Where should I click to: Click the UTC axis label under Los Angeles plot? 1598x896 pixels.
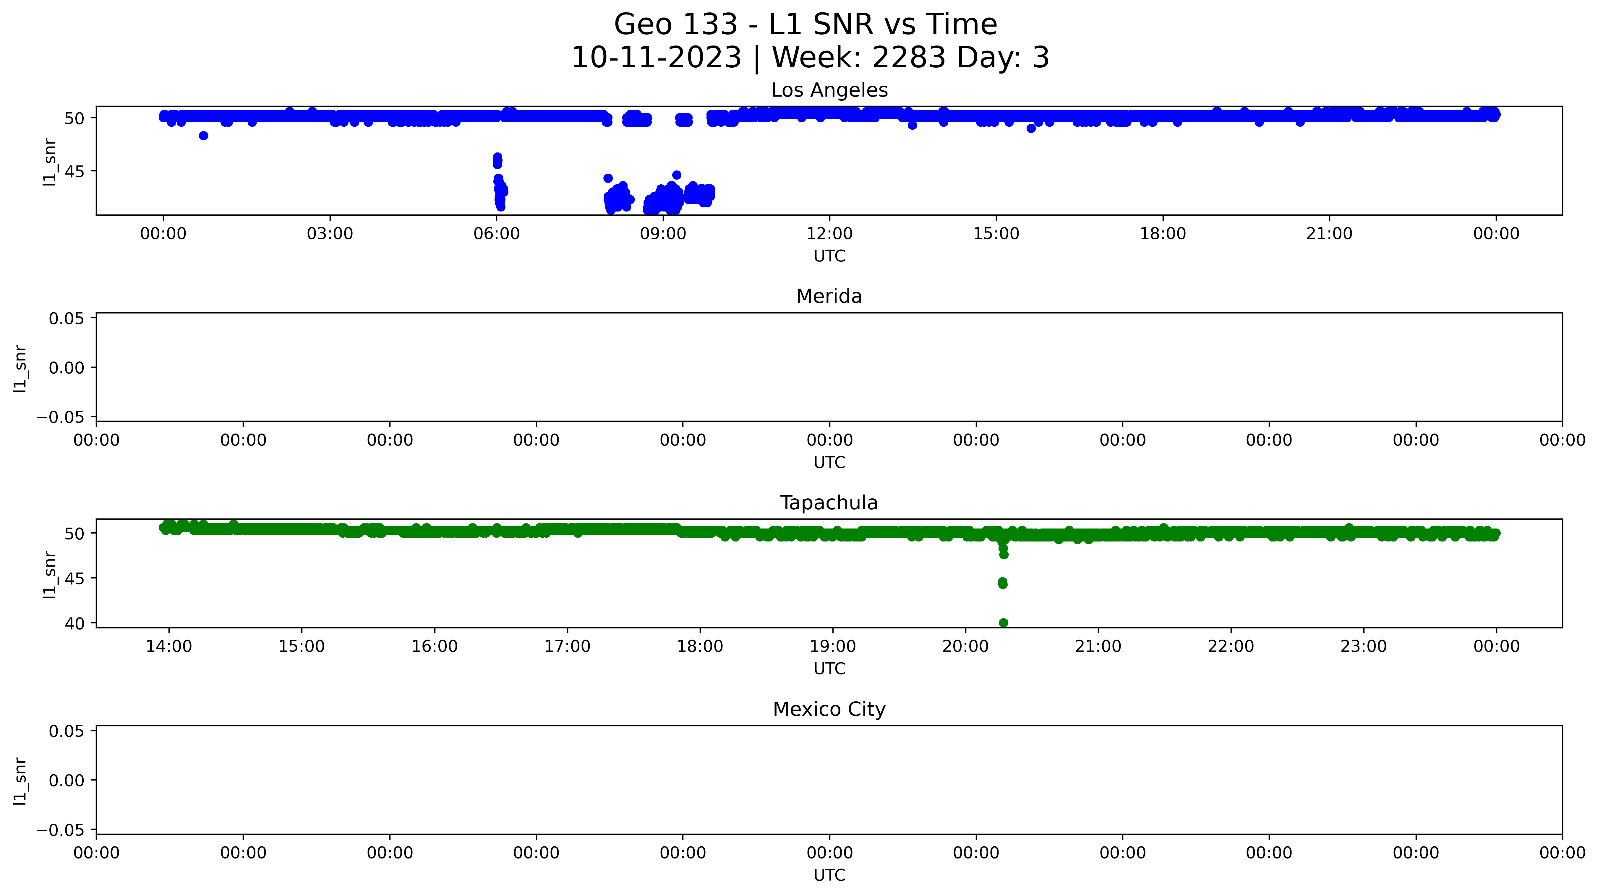point(829,256)
